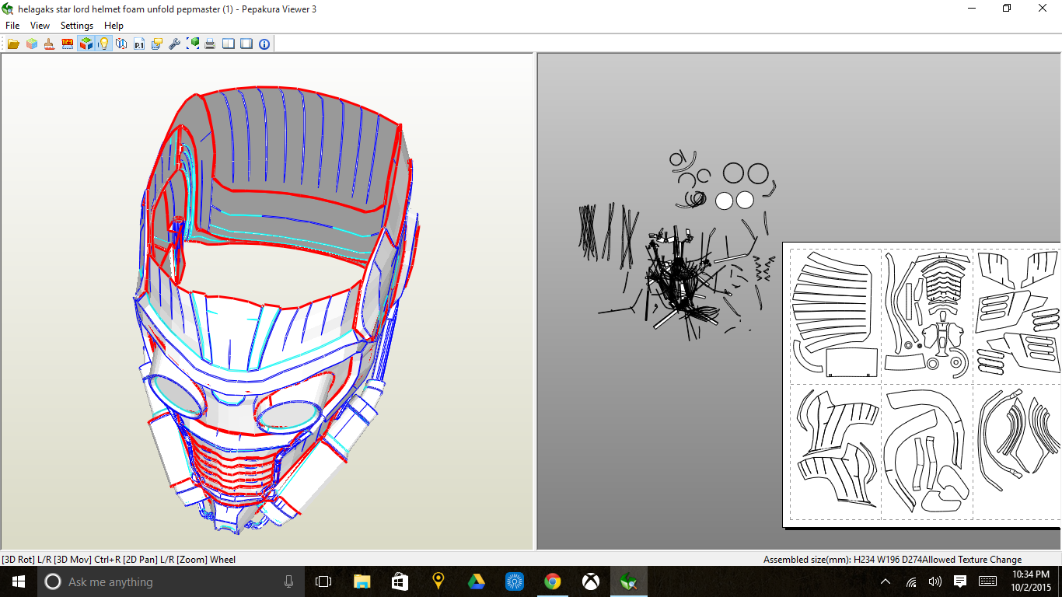Click the Cortana microphone icon

coord(289,581)
